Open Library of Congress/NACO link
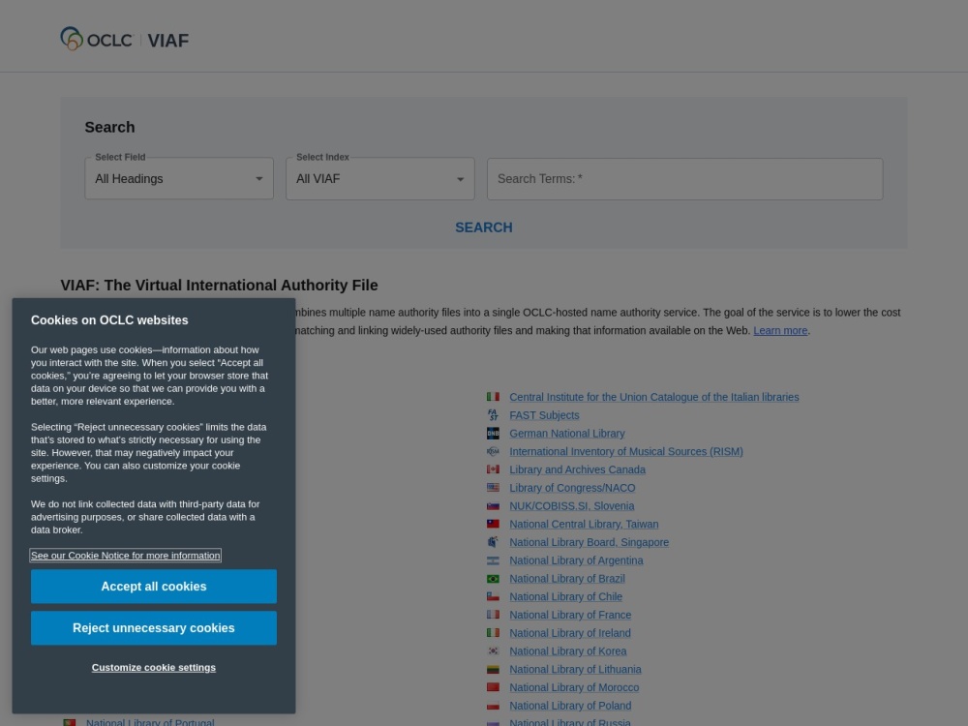Viewport: 968px width, 726px height. click(572, 488)
